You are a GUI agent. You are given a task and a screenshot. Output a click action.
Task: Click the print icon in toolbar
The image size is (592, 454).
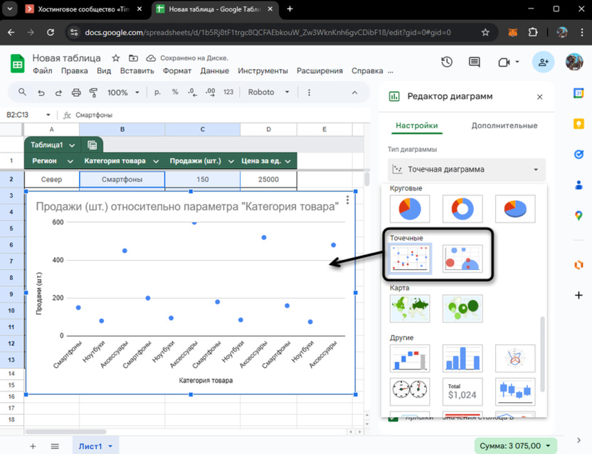[x=76, y=92]
